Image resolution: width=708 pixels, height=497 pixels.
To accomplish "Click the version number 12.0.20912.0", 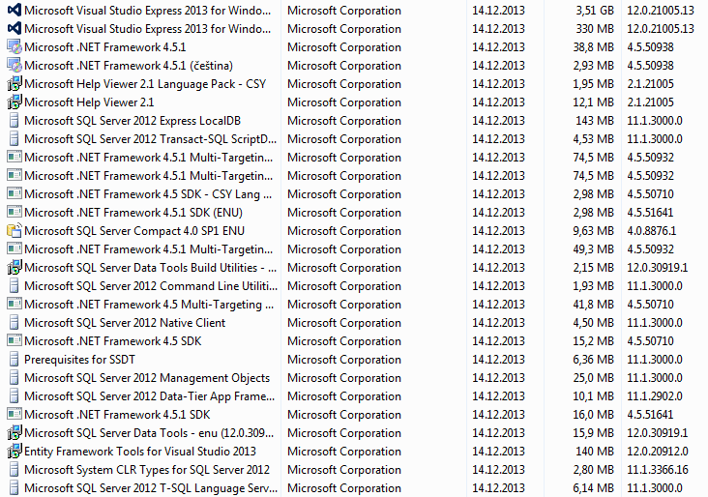I will click(658, 452).
